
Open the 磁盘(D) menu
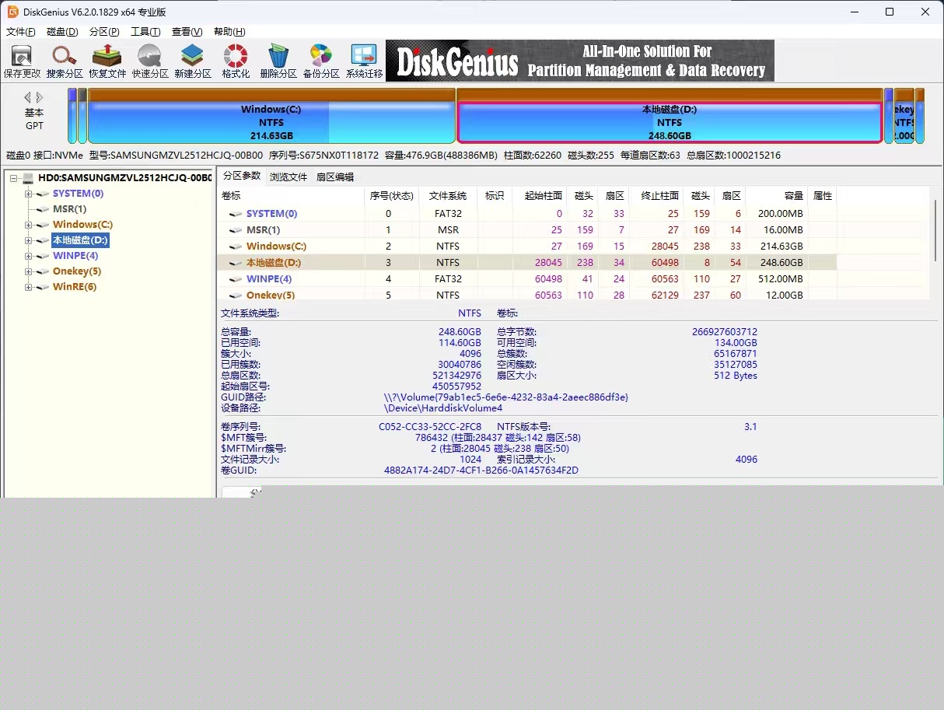[x=63, y=32]
